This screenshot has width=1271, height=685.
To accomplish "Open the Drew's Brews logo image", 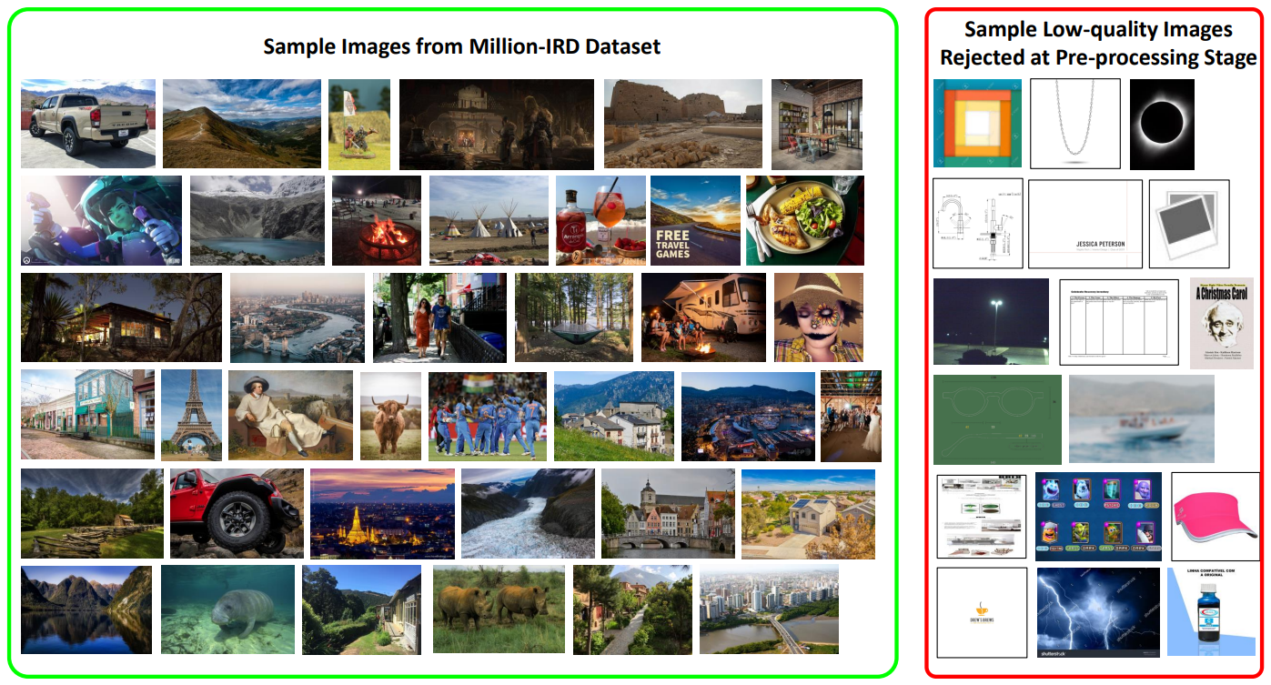I will tap(982, 612).
